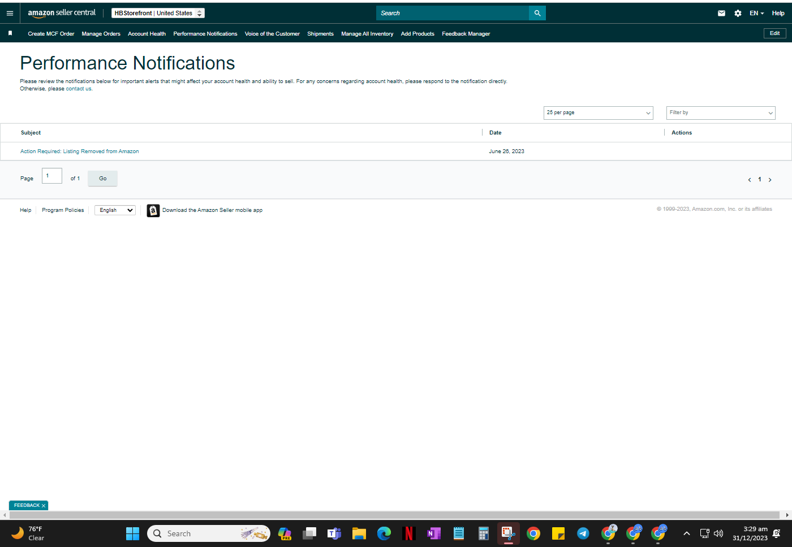Image resolution: width=792 pixels, height=547 pixels.
Task: Click the June 26, 2023 date cell
Action: click(506, 151)
